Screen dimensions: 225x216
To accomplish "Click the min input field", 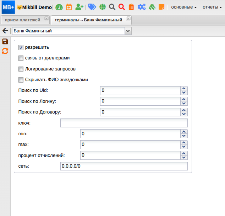I will point(130,134).
